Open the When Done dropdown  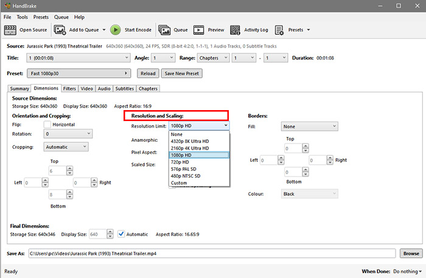407,271
